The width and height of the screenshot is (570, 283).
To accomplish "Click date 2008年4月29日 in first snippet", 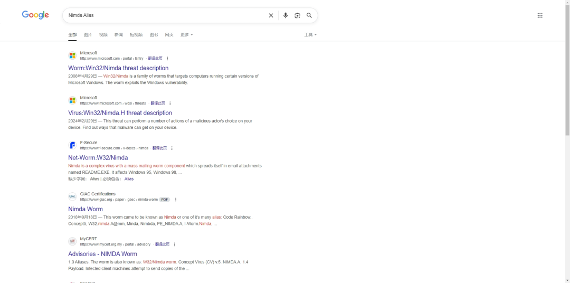I will (82, 77).
